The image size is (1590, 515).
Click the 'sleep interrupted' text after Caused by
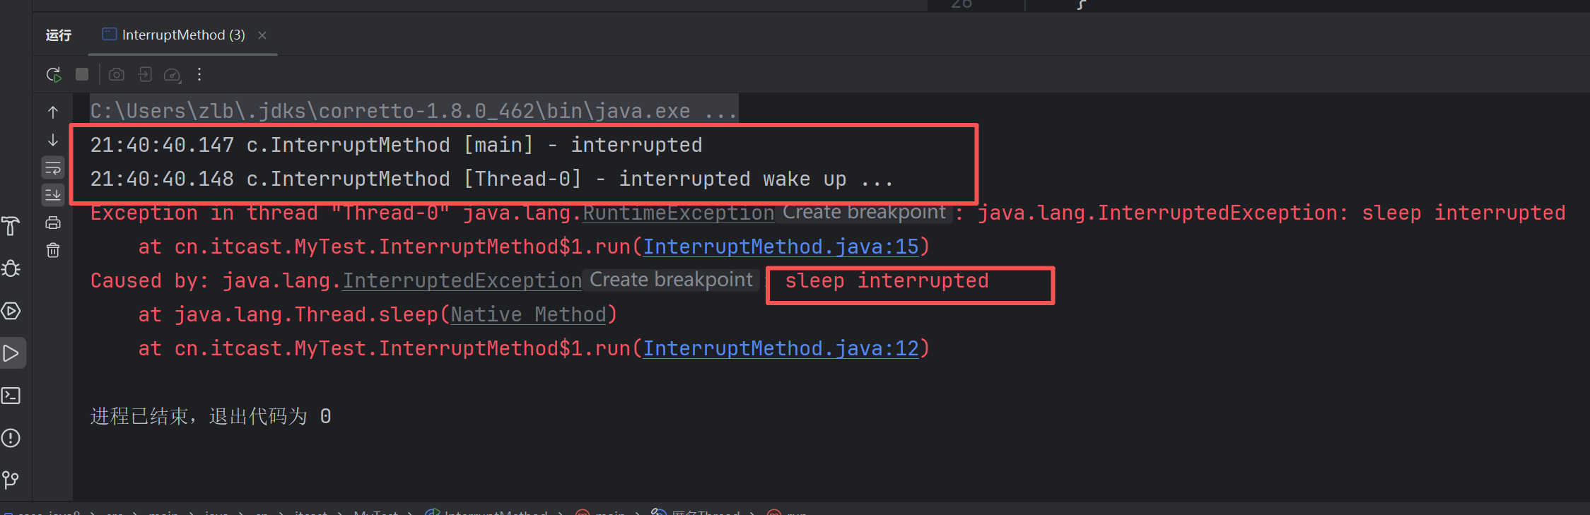887,280
